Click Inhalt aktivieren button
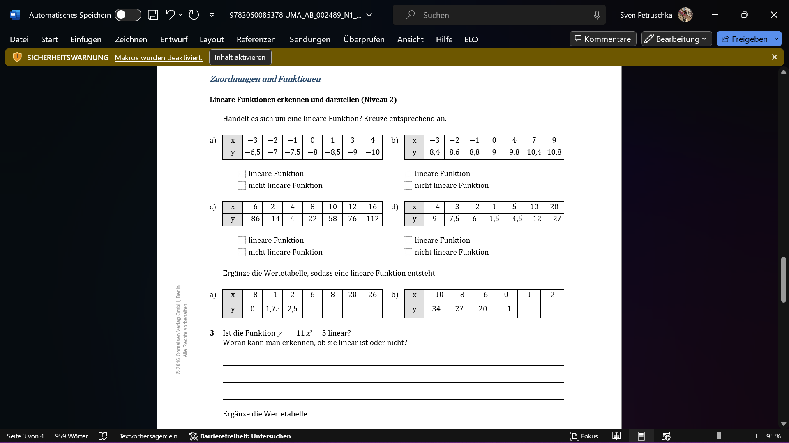The image size is (789, 443). [x=240, y=57]
